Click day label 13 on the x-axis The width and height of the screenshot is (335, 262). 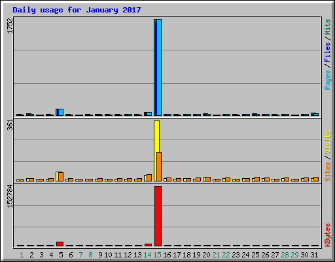click(x=137, y=255)
